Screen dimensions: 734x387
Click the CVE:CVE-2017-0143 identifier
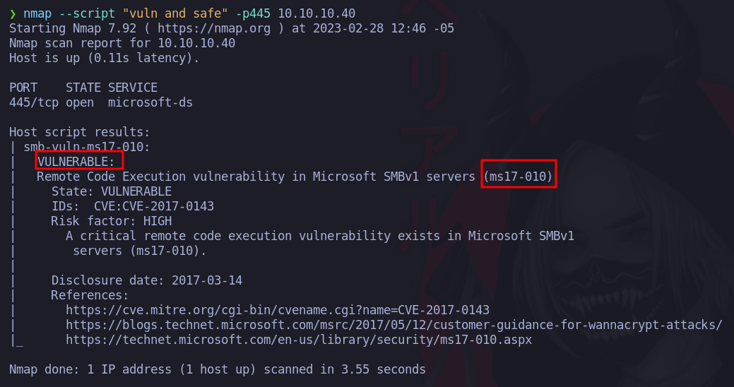tap(154, 206)
